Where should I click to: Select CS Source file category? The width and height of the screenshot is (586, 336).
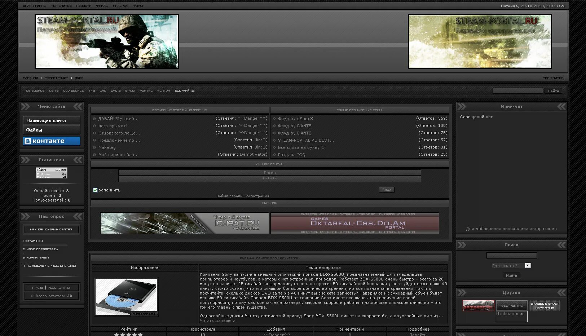coord(35,91)
